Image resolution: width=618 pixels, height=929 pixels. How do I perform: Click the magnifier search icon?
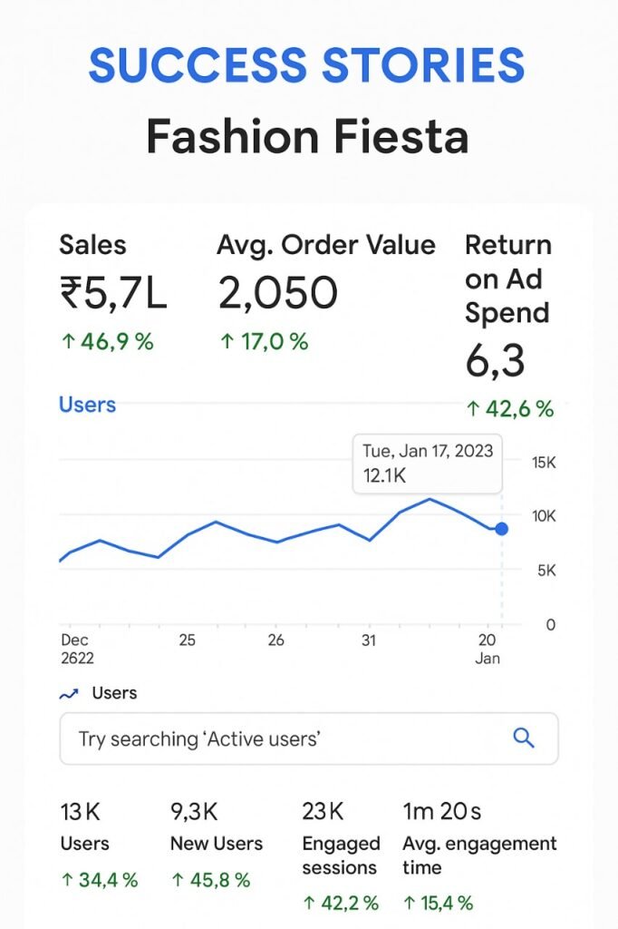pos(523,738)
